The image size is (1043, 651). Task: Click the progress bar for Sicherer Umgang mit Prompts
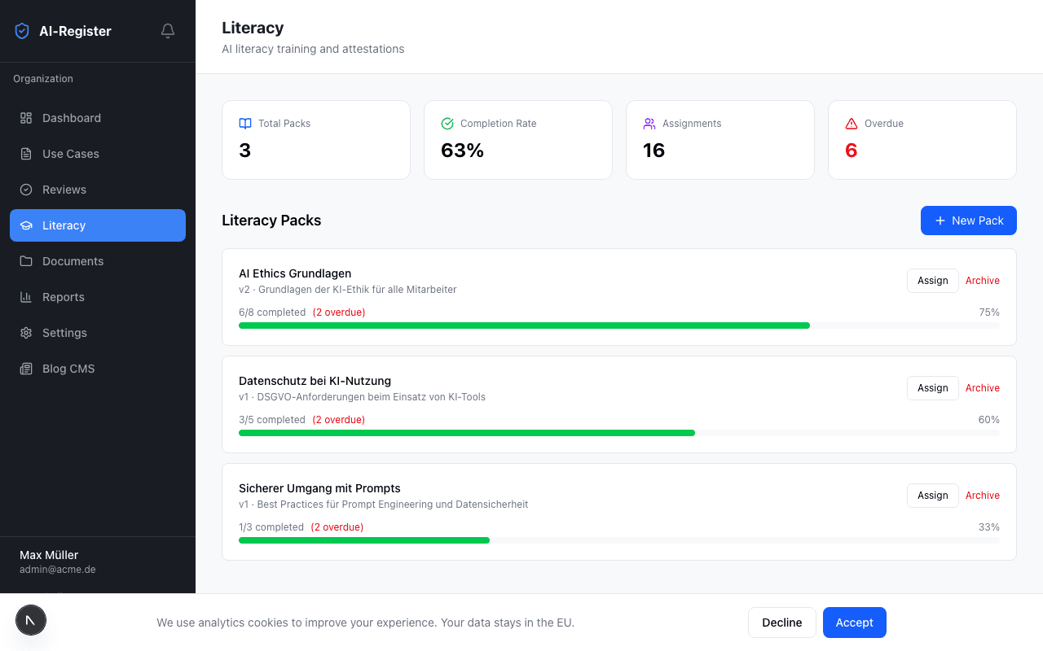[618, 540]
